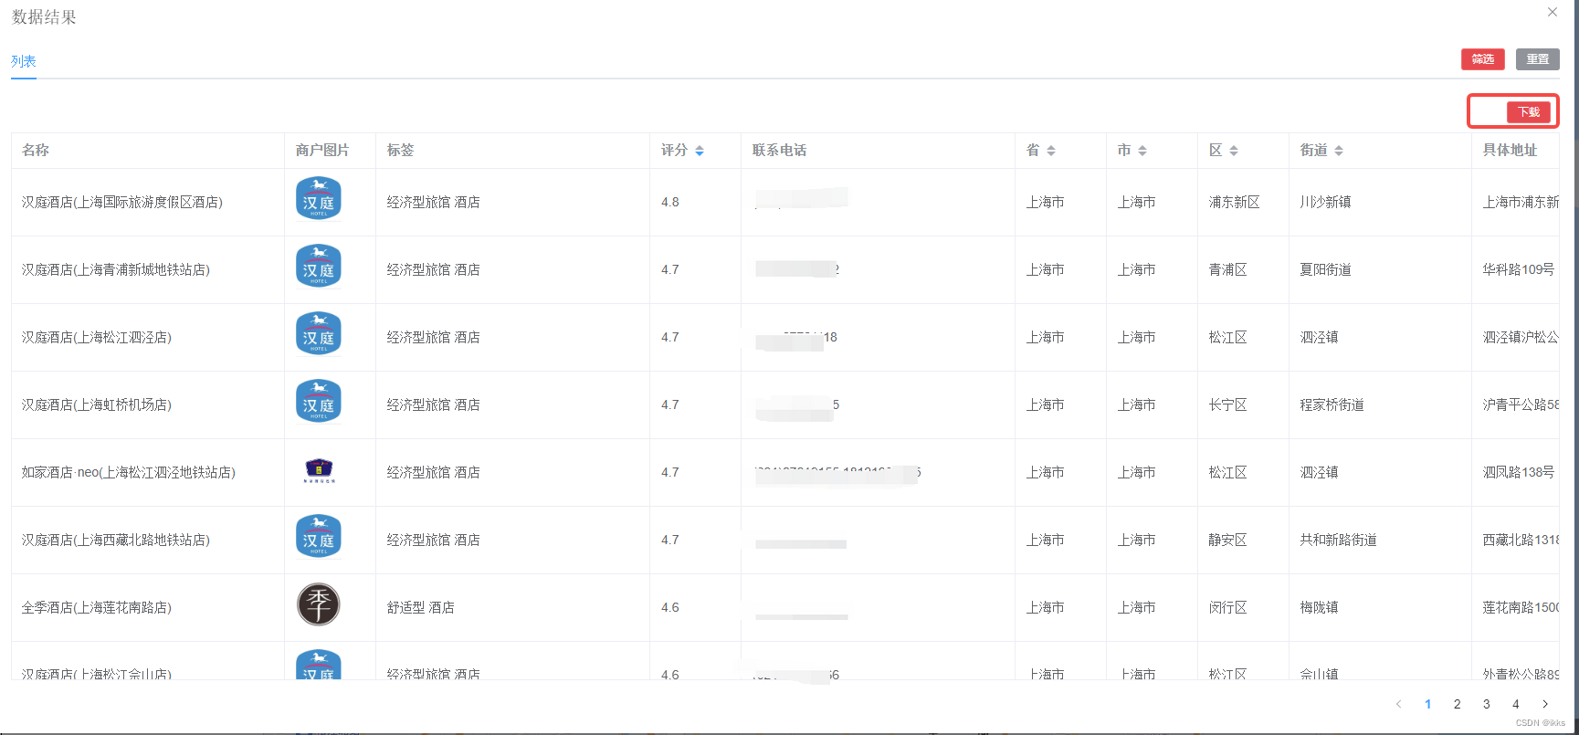
Task: Sort by the 评分 column arrows
Action: point(700,151)
